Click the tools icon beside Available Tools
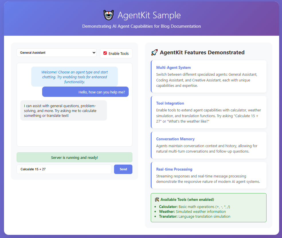The height and width of the screenshot is (238, 282). [x=157, y=199]
